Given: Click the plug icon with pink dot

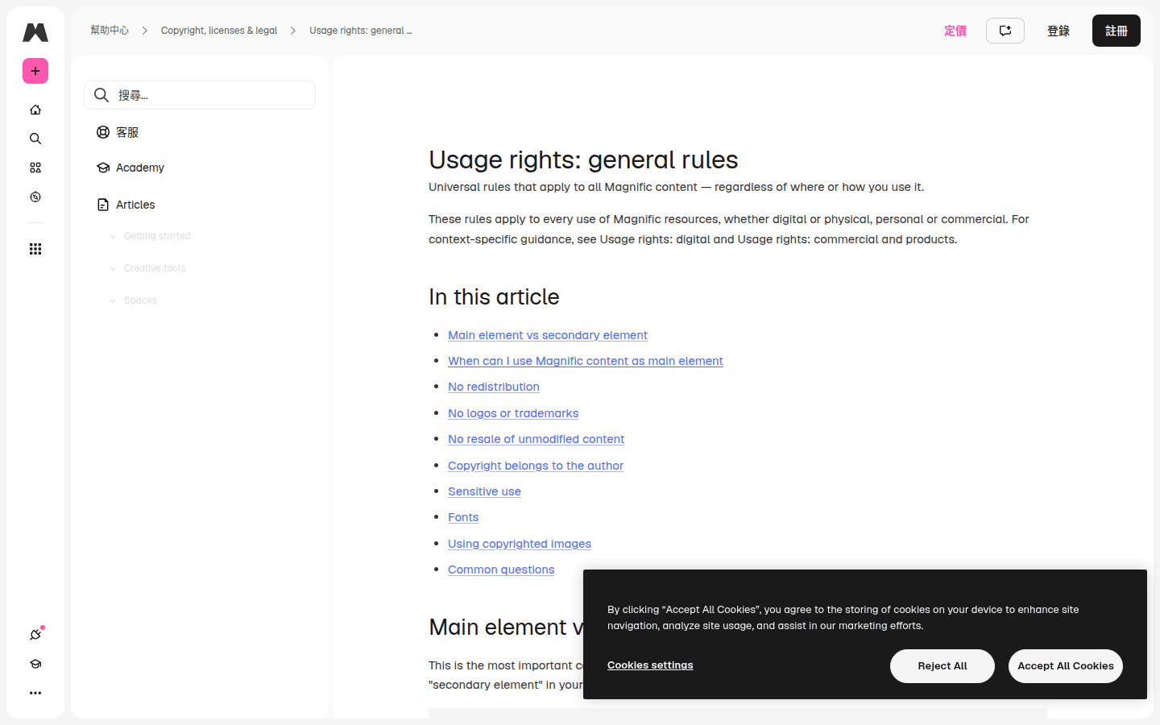Looking at the screenshot, I should click(35, 635).
